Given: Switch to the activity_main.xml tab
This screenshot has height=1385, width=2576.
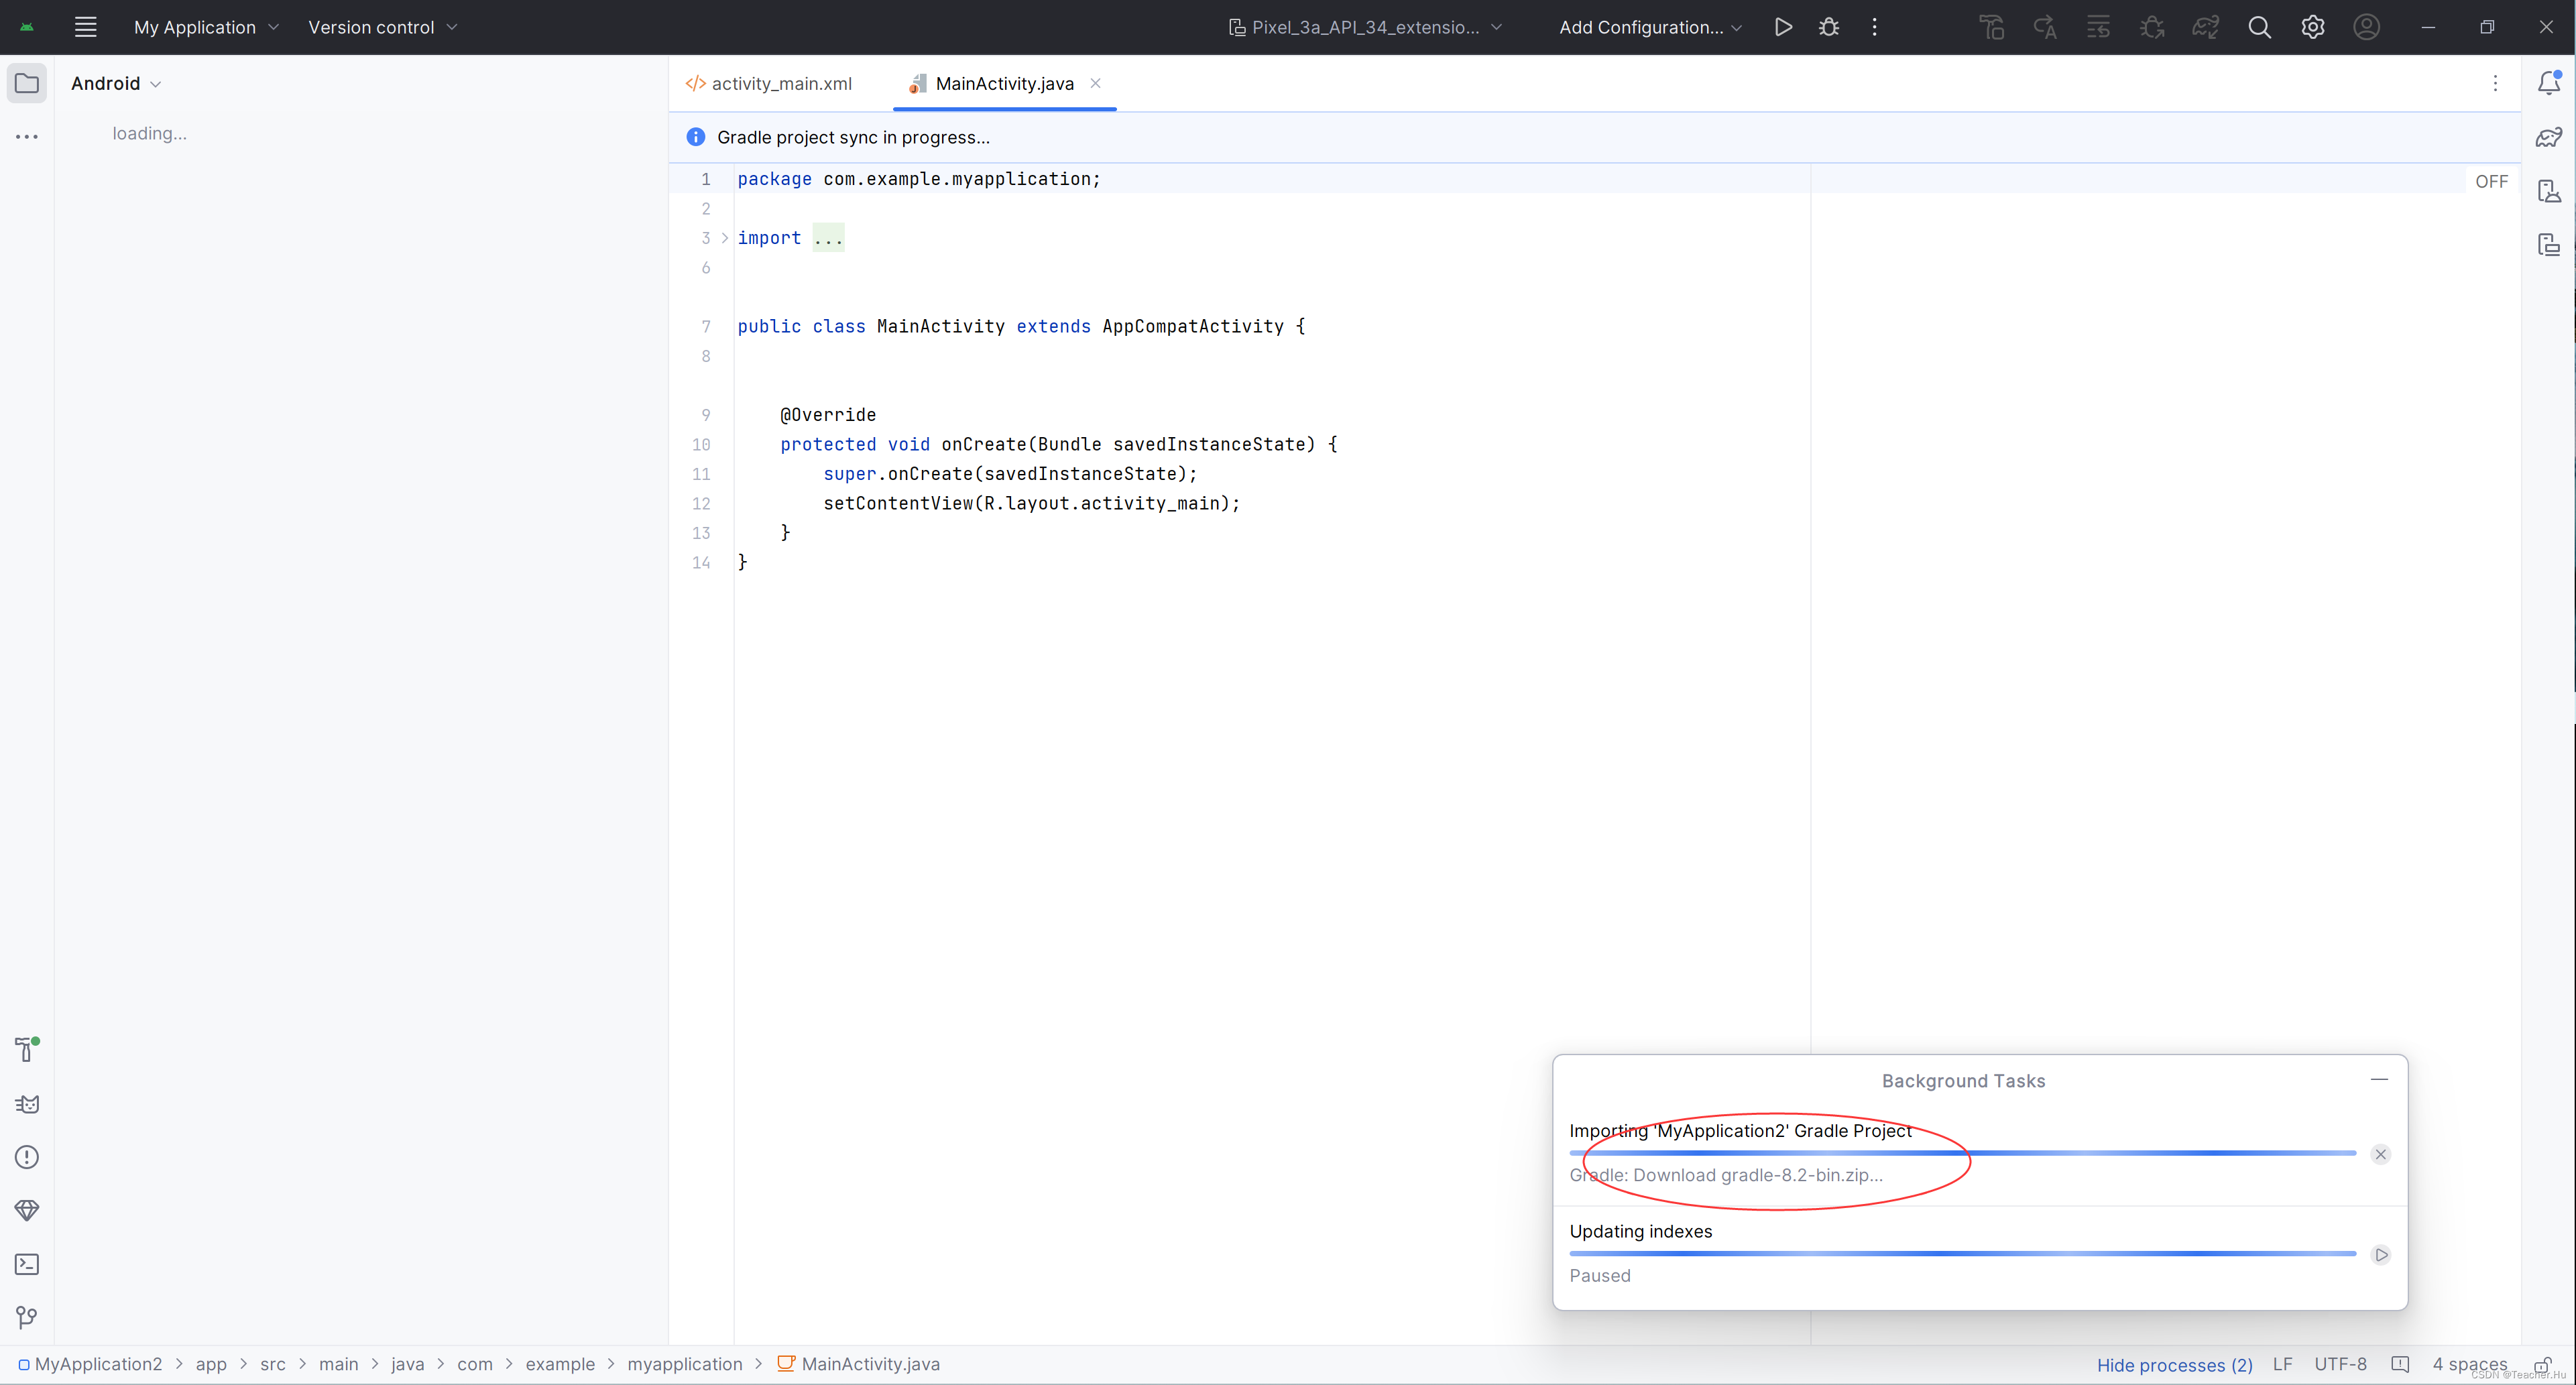Looking at the screenshot, I should (x=769, y=83).
